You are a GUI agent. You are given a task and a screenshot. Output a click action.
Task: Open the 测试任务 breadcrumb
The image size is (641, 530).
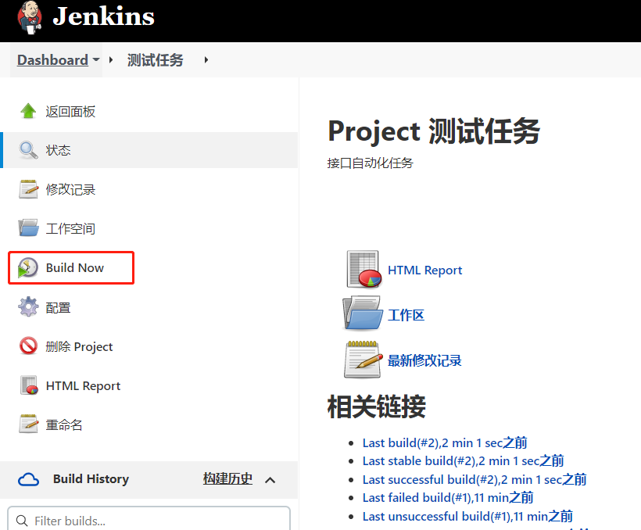coord(155,60)
